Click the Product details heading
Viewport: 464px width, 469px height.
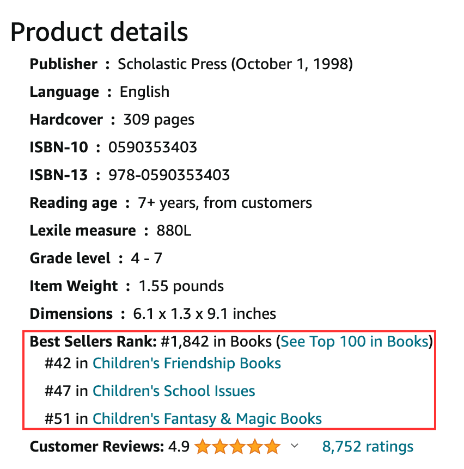click(99, 32)
